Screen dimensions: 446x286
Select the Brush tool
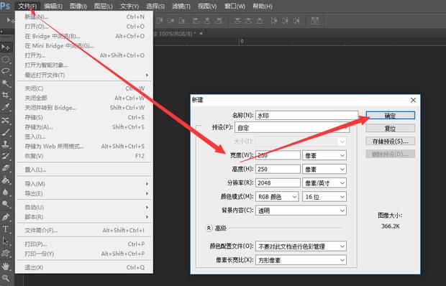pyautogui.click(x=6, y=132)
